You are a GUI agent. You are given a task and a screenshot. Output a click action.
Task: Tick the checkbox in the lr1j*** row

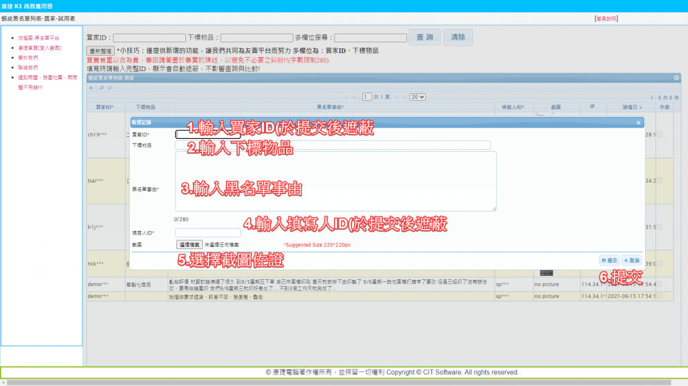click(x=659, y=227)
